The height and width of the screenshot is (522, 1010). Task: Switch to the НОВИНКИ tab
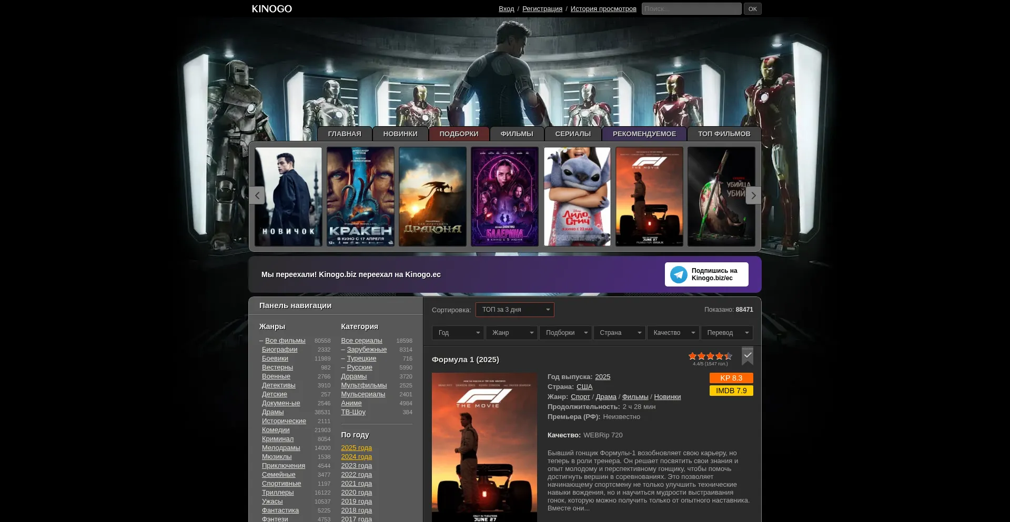400,134
